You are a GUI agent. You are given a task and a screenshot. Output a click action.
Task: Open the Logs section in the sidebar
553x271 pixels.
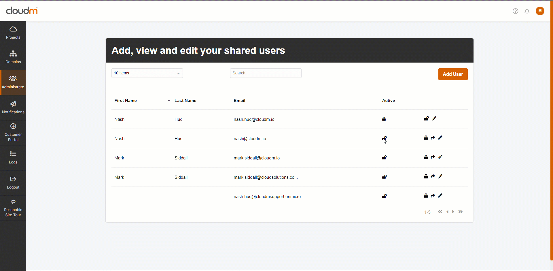tap(13, 158)
